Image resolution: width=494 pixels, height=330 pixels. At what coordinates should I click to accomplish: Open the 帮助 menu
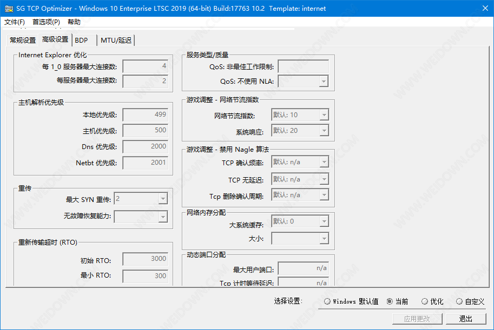(x=74, y=22)
